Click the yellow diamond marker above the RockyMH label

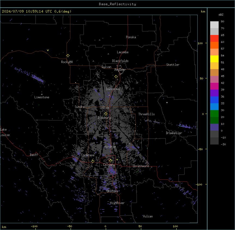[x=68, y=56]
